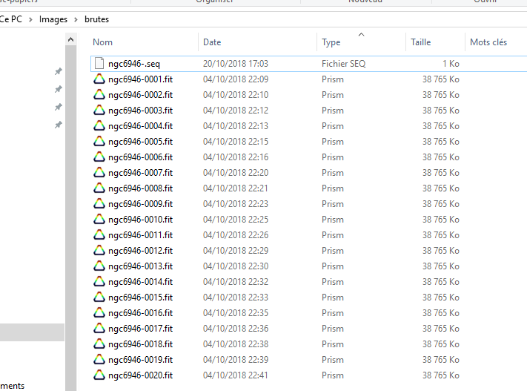The height and width of the screenshot is (391, 527).
Task: Click the Prism icon of ngc6946-0010.fit
Action: [x=99, y=220]
